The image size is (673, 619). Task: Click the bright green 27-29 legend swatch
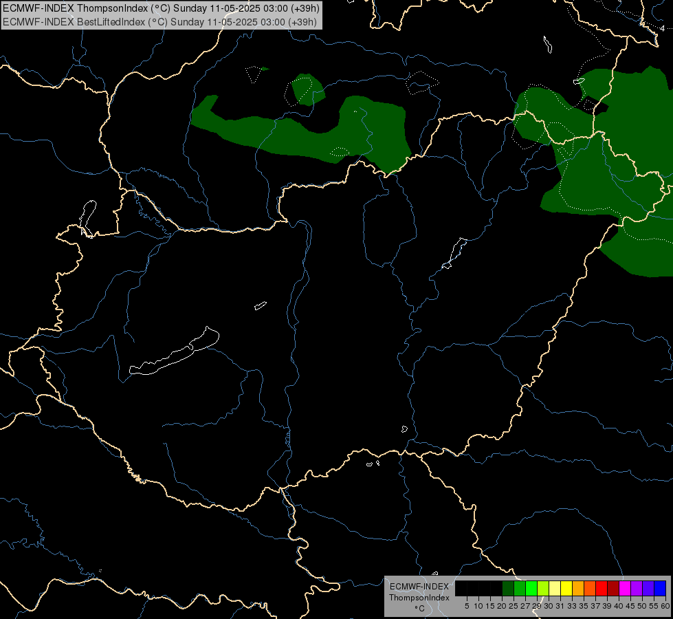pyautogui.click(x=531, y=588)
